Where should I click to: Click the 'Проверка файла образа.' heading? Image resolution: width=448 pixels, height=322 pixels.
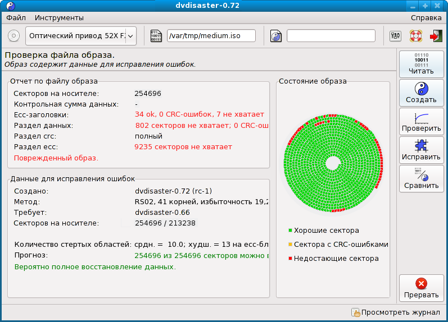pyautogui.click(x=60, y=55)
